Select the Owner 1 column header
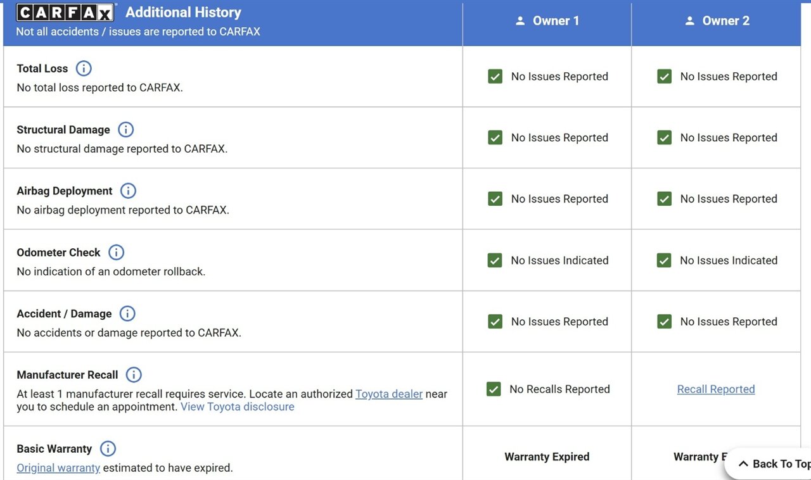Image resolution: width=811 pixels, height=480 pixels. [x=547, y=21]
